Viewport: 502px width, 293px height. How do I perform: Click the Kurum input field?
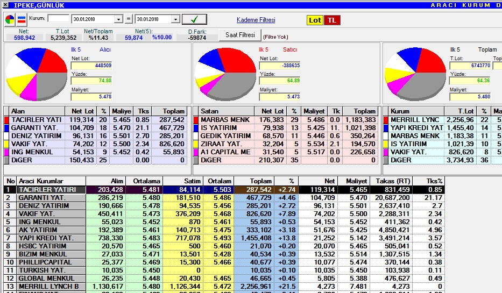pyautogui.click(x=58, y=19)
